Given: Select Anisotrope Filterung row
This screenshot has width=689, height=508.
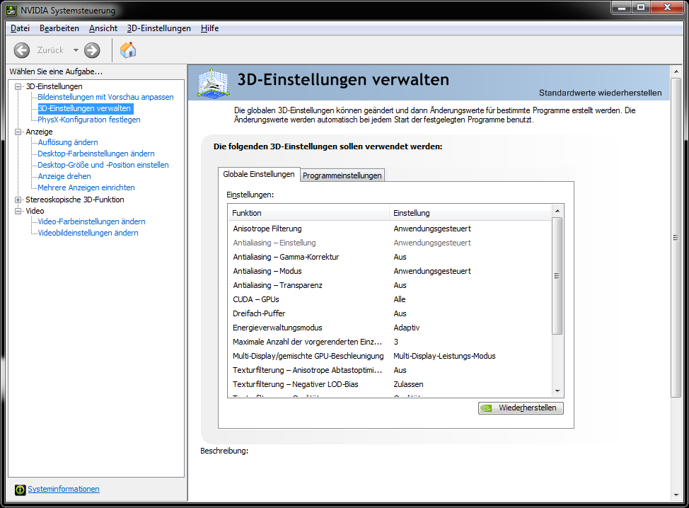Looking at the screenshot, I should click(x=389, y=229).
